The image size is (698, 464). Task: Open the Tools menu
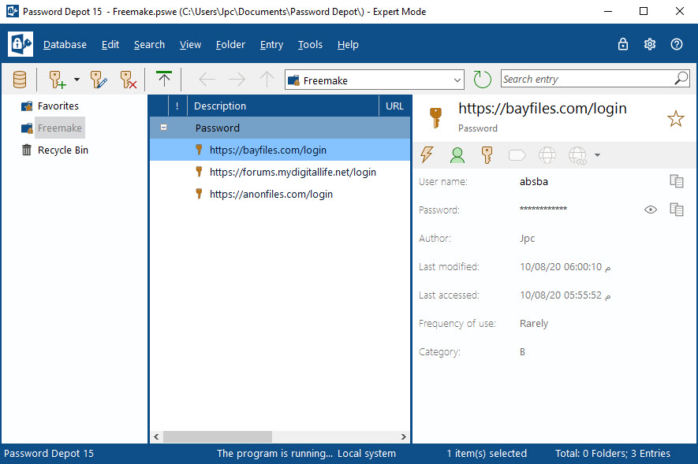pyautogui.click(x=310, y=44)
